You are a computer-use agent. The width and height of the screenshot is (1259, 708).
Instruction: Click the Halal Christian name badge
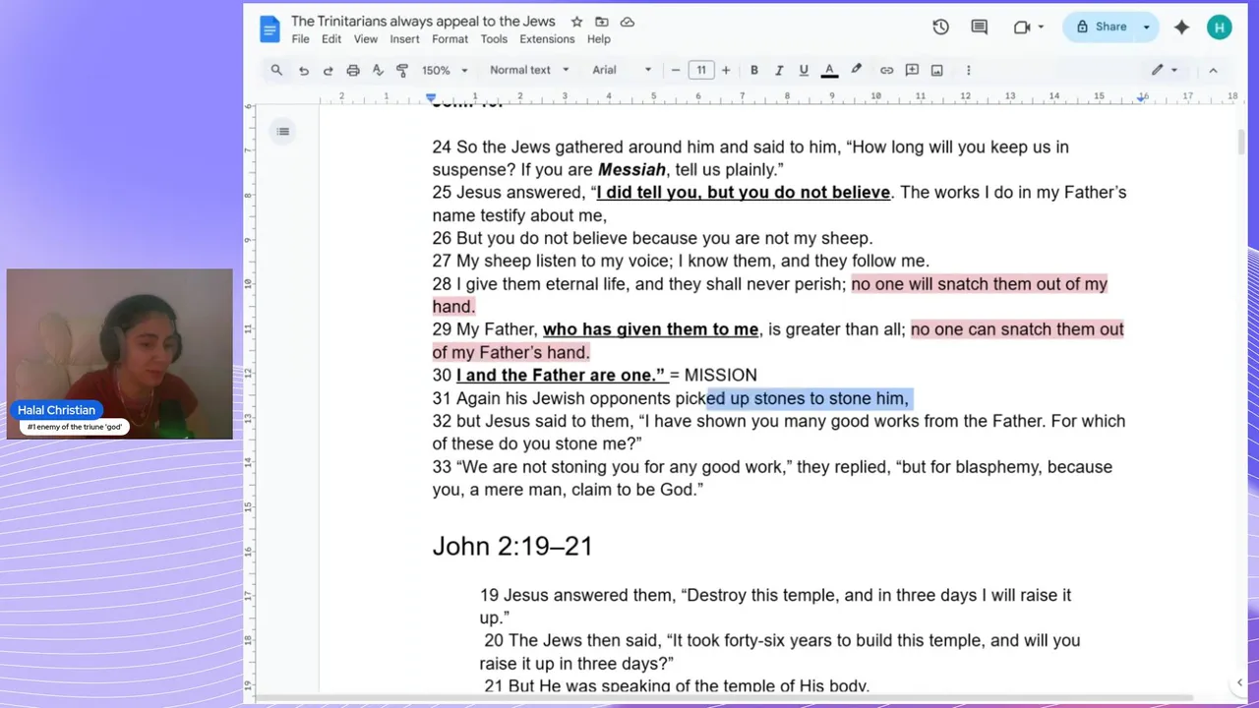pyautogui.click(x=56, y=410)
